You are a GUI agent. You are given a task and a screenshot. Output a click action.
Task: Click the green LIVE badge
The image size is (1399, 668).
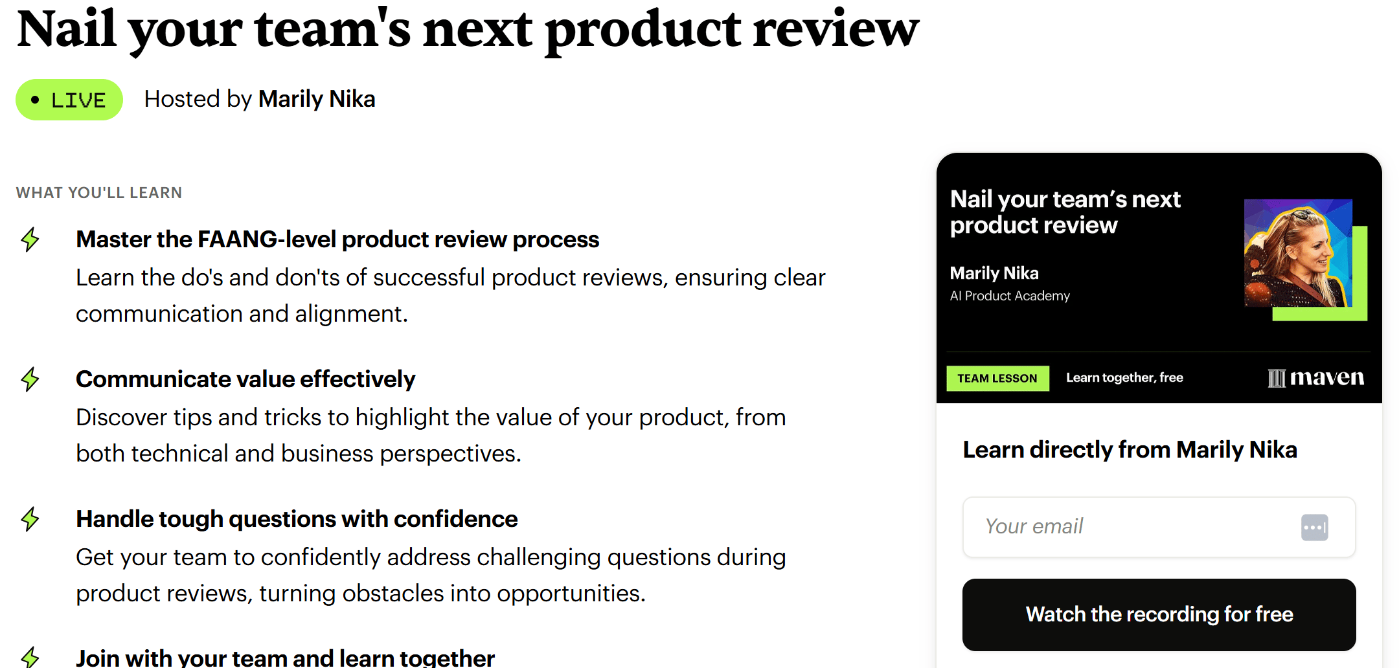click(x=69, y=100)
